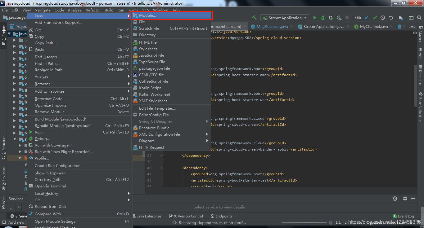Collapse the code fold toggle at line 40

pos(162,168)
